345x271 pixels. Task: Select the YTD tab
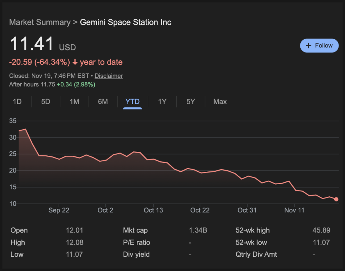pyautogui.click(x=132, y=102)
